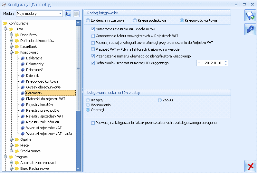257x173 pixels.
Task: Click the blue pin icon below save
Action: pos(250,29)
